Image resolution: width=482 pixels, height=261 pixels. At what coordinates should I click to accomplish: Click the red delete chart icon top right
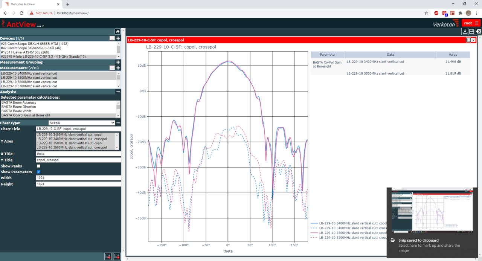pos(478,31)
